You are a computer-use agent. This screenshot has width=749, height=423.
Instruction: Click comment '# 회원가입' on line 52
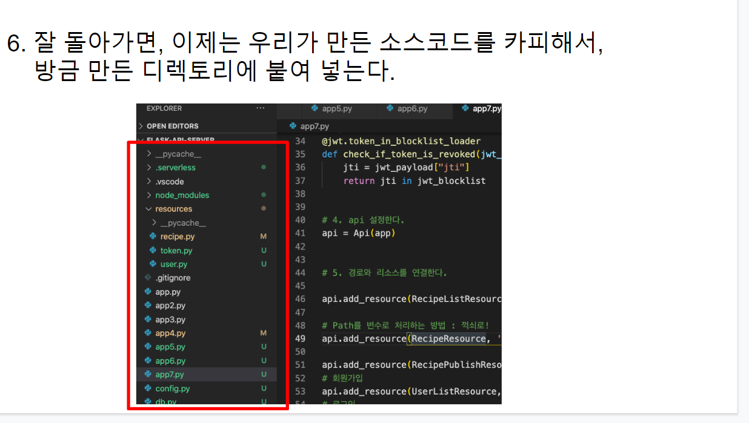343,378
